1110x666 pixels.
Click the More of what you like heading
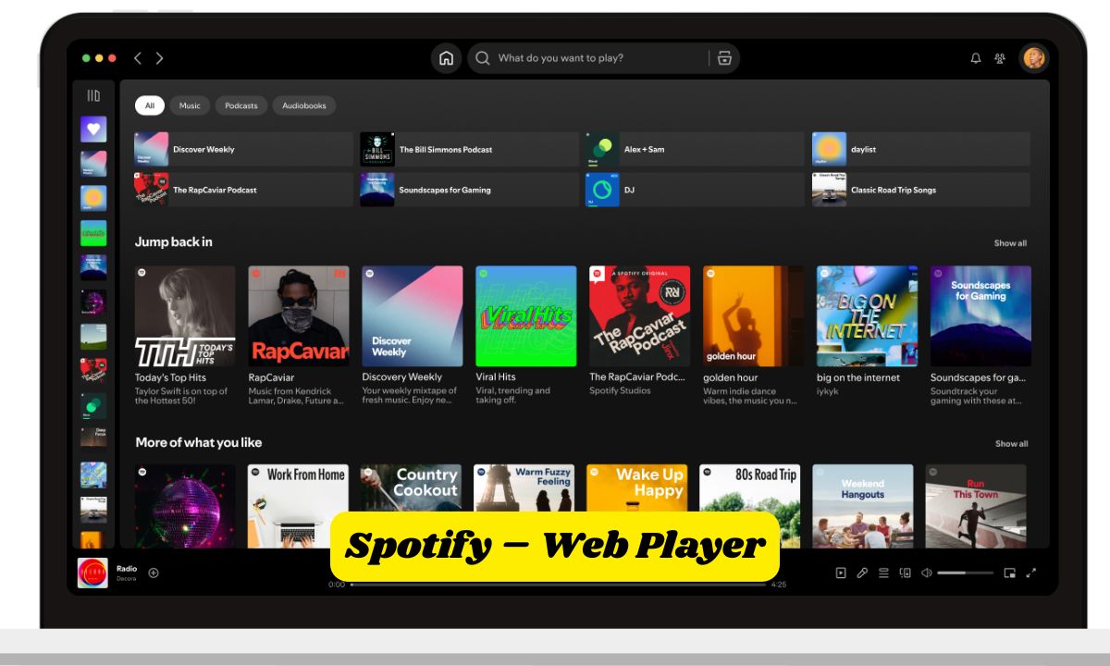199,443
